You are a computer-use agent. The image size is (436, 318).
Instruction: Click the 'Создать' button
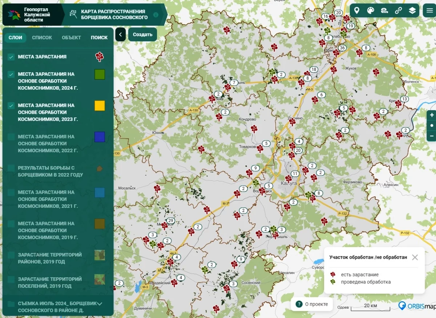(x=142, y=35)
